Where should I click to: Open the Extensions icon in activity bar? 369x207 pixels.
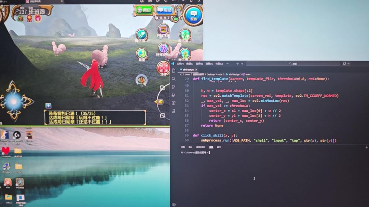tap(174, 103)
